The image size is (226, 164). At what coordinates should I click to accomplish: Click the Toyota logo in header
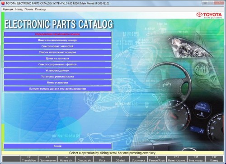coord(209,15)
